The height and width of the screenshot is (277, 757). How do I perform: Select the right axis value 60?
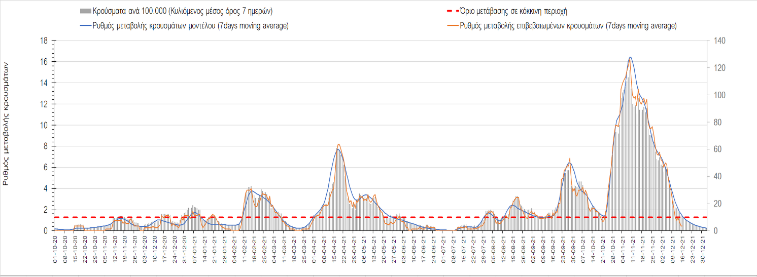[x=716, y=149]
